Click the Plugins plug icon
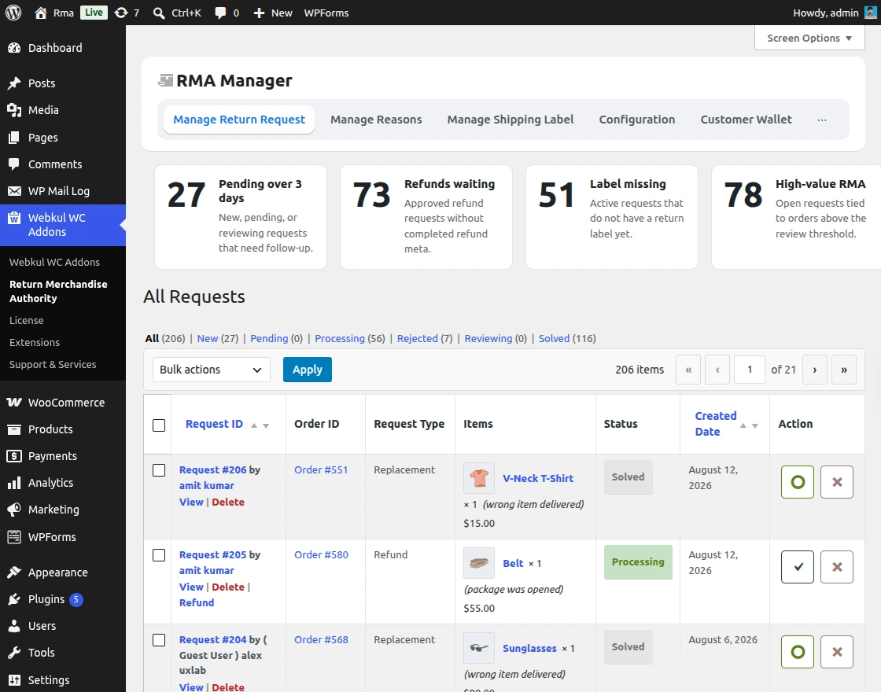 click(x=14, y=599)
